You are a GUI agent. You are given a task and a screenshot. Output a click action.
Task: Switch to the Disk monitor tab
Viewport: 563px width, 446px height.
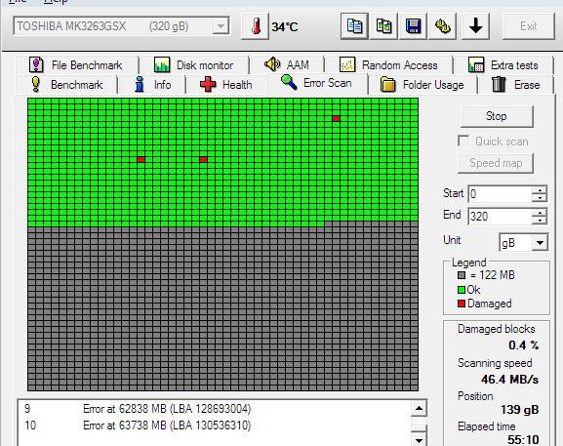pos(194,65)
